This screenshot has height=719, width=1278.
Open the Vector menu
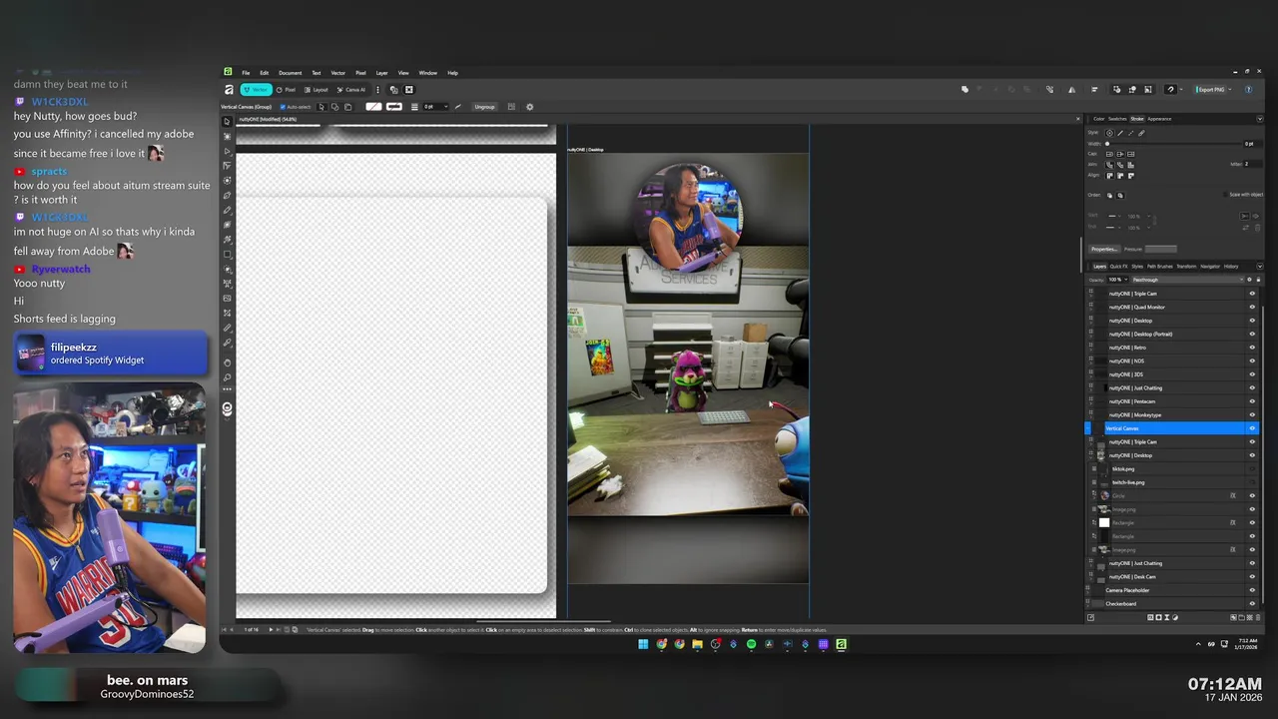tap(338, 73)
